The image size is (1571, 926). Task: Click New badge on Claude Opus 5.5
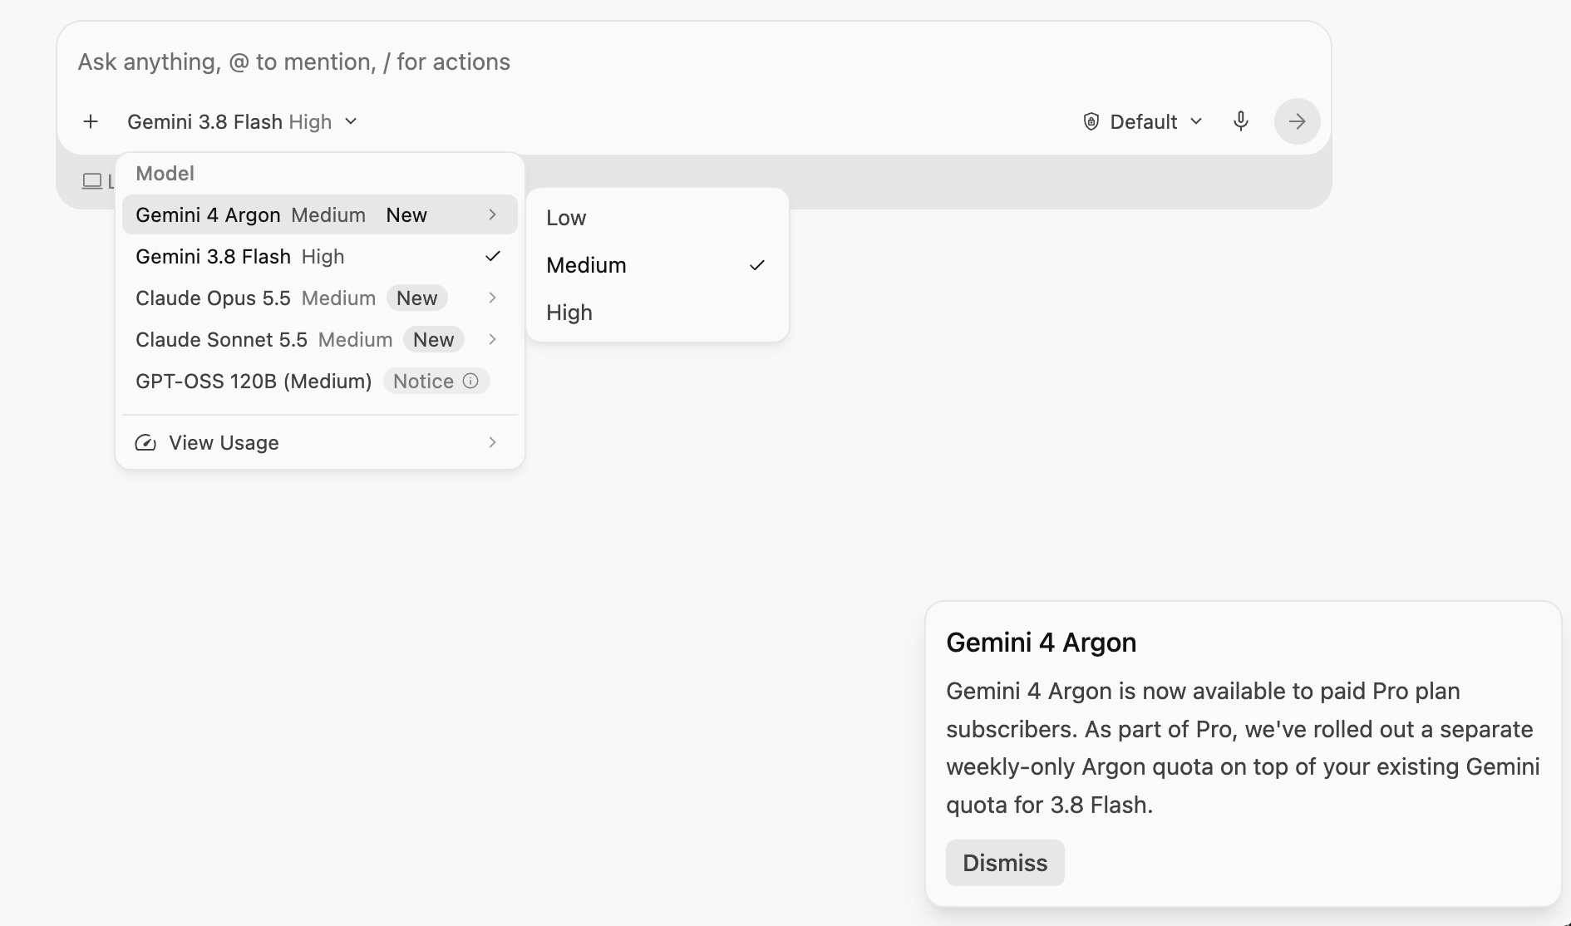[x=417, y=298]
